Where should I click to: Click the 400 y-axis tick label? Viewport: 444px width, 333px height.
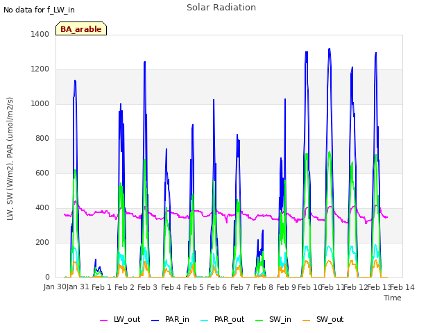coord(42,208)
